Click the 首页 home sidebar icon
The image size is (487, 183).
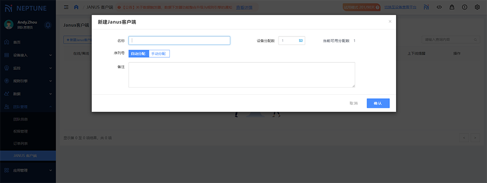coord(7,42)
